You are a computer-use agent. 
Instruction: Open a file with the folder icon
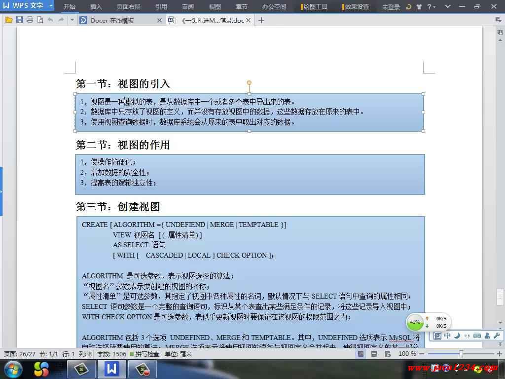(x=9, y=20)
